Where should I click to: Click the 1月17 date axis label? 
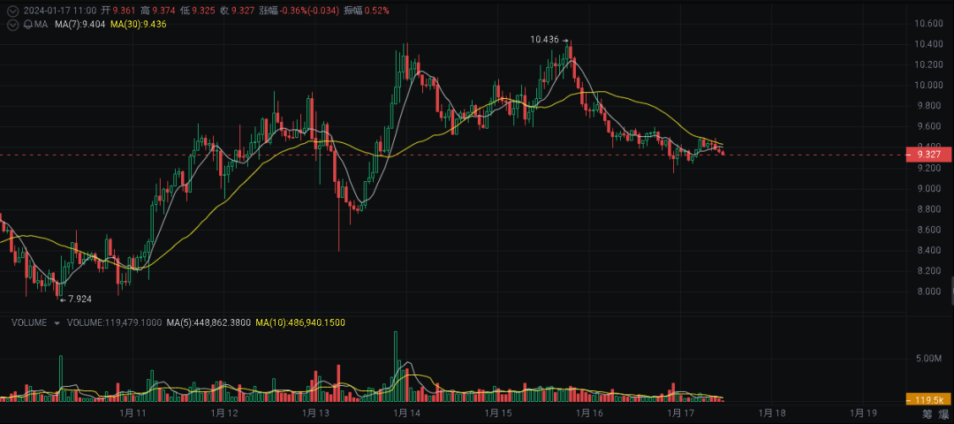(x=680, y=414)
